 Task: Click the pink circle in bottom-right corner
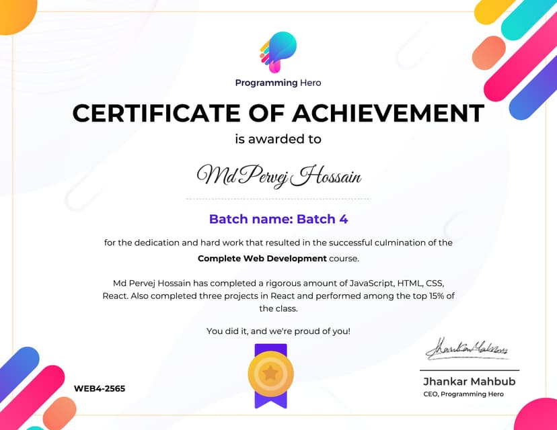(x=538, y=415)
